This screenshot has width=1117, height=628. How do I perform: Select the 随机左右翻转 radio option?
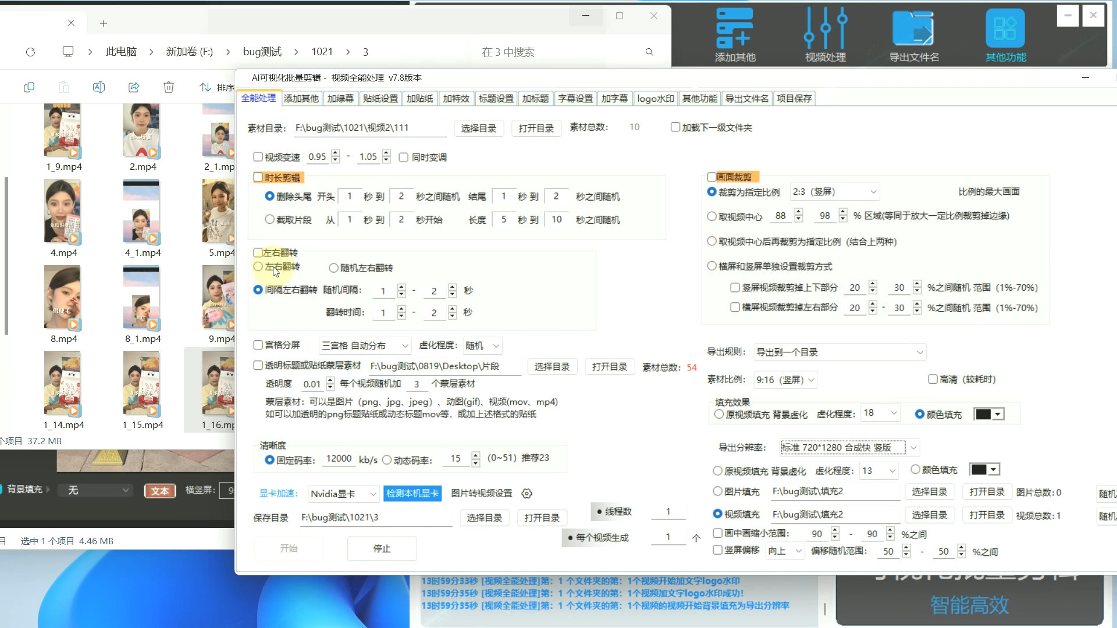click(x=333, y=267)
